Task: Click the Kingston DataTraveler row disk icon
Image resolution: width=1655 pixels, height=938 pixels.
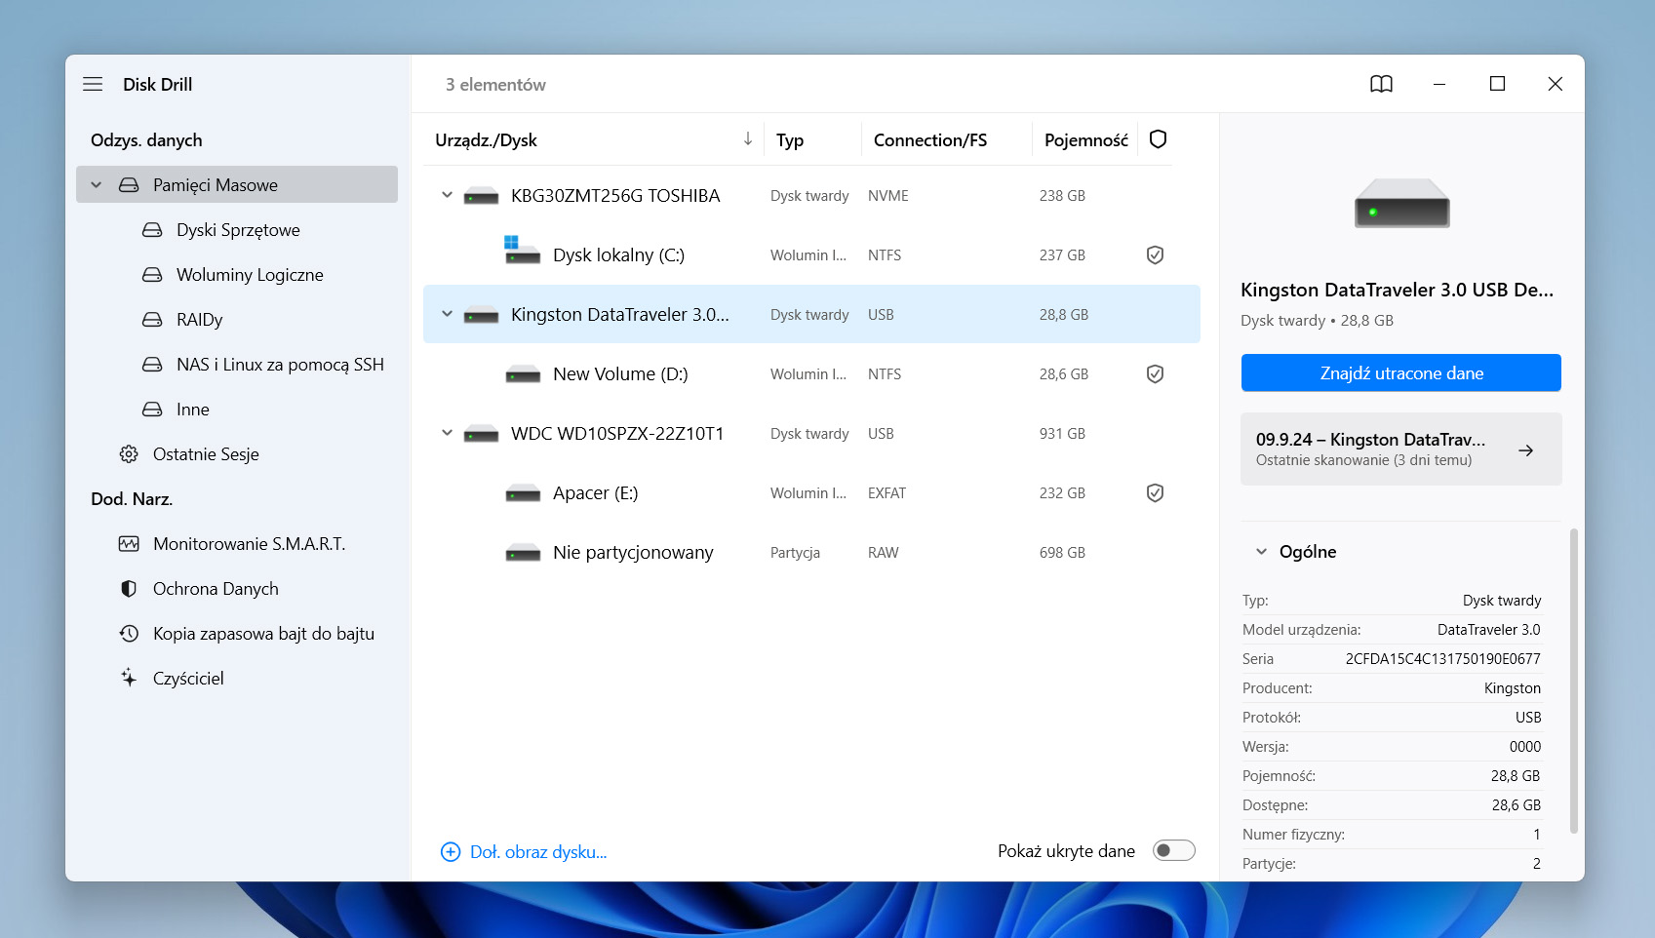Action: 481,315
